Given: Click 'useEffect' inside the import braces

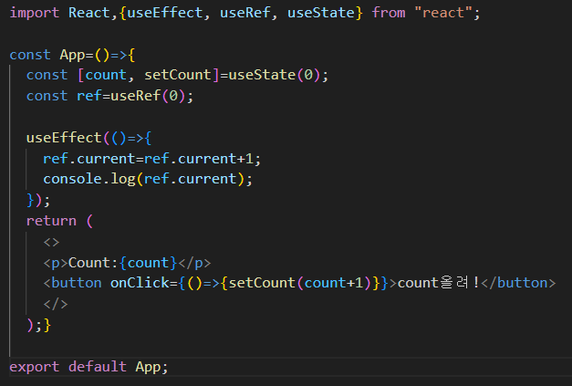Looking at the screenshot, I should (165, 13).
